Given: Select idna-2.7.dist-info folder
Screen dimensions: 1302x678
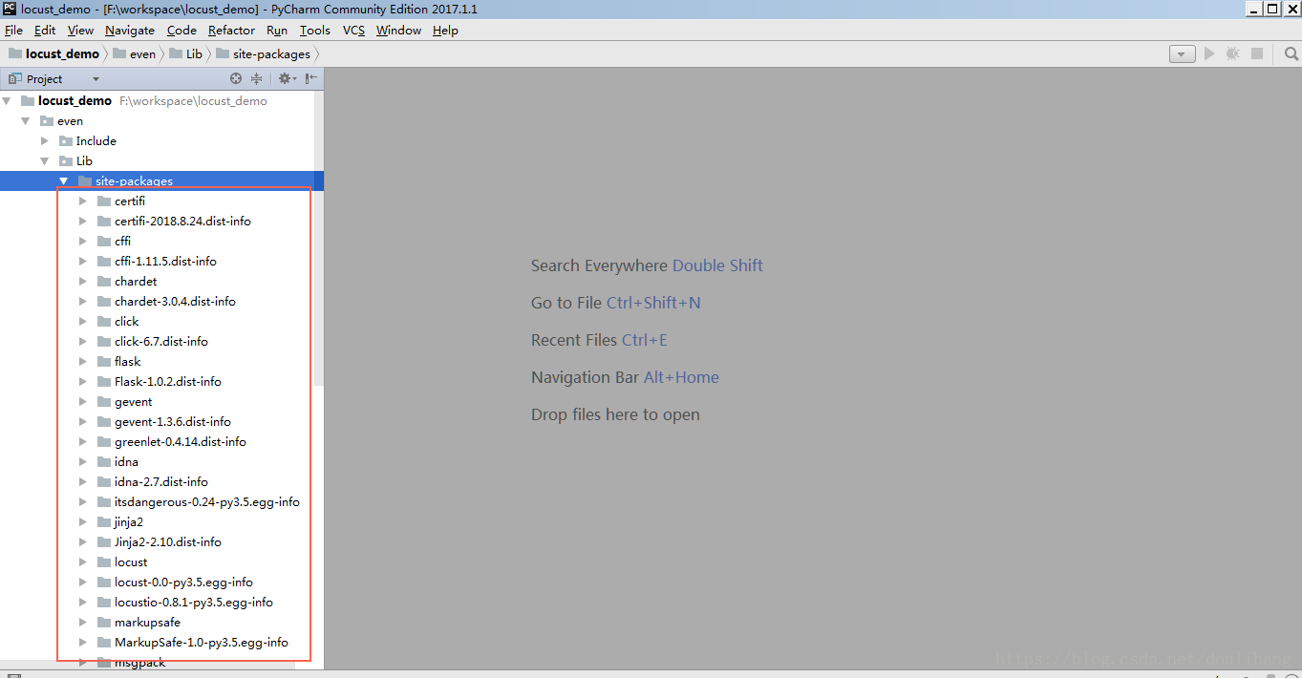Looking at the screenshot, I should coord(161,482).
